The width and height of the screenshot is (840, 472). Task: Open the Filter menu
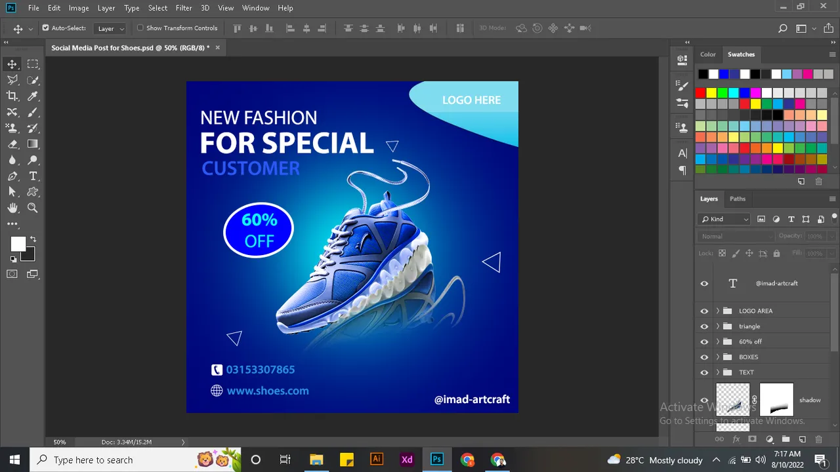pyautogui.click(x=184, y=8)
